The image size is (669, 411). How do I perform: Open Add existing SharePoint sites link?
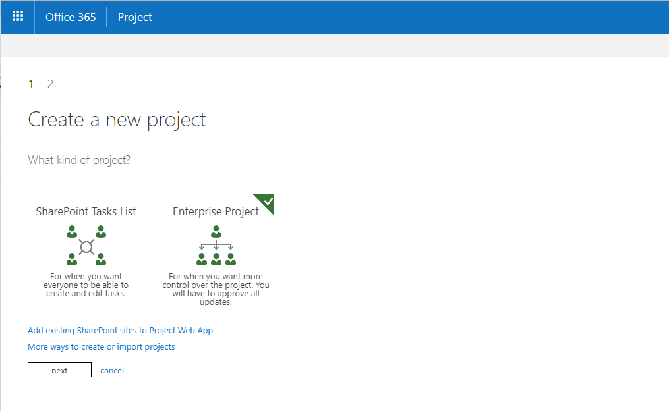120,331
